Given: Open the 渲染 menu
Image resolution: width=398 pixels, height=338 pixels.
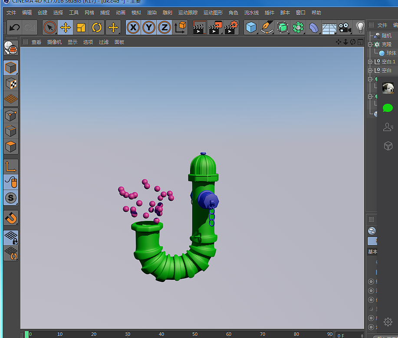Looking at the screenshot, I should click(x=152, y=13).
